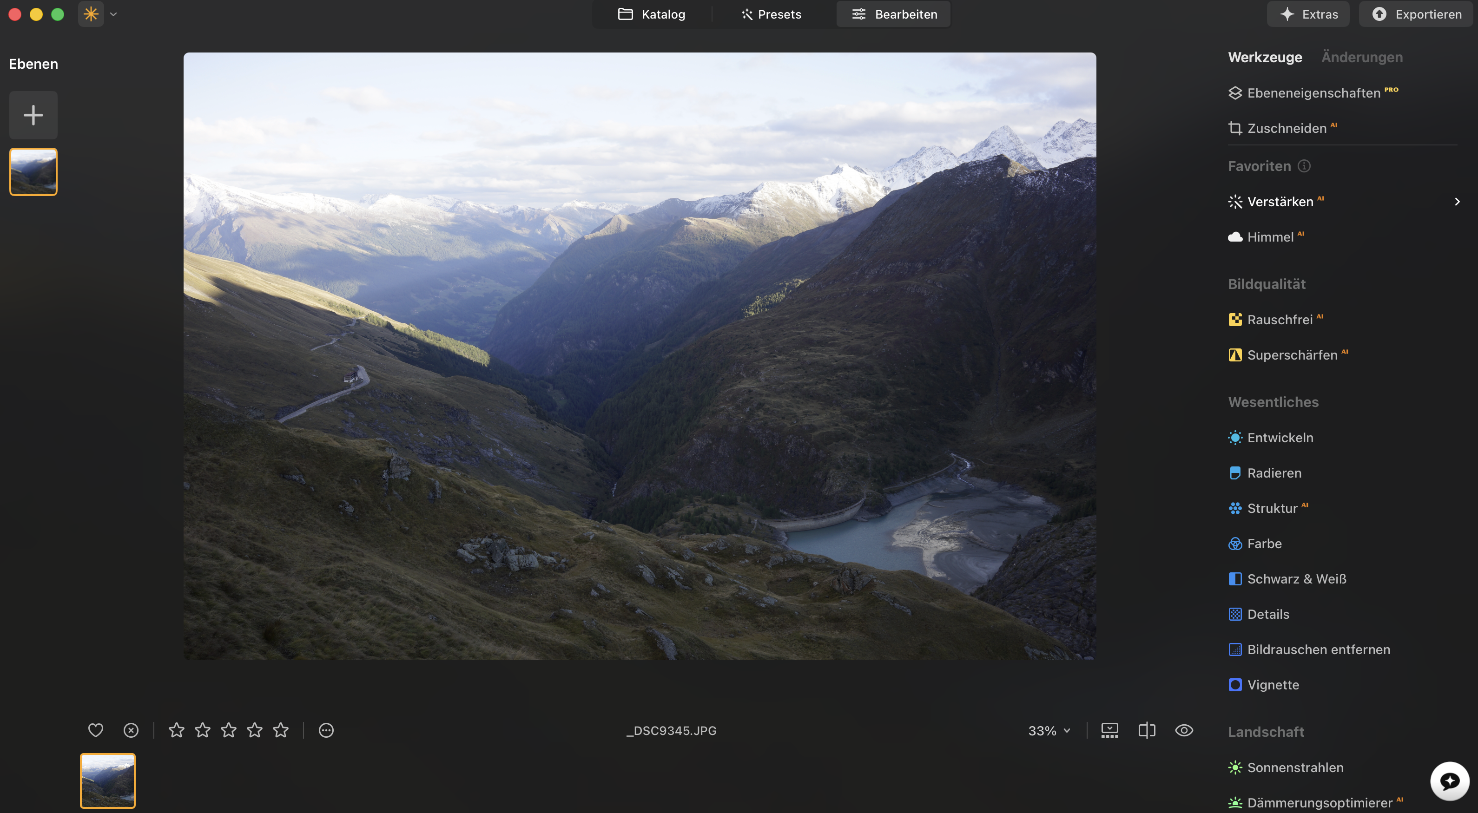Expand the Verstärken tool chevron
The image size is (1478, 813).
tap(1457, 201)
